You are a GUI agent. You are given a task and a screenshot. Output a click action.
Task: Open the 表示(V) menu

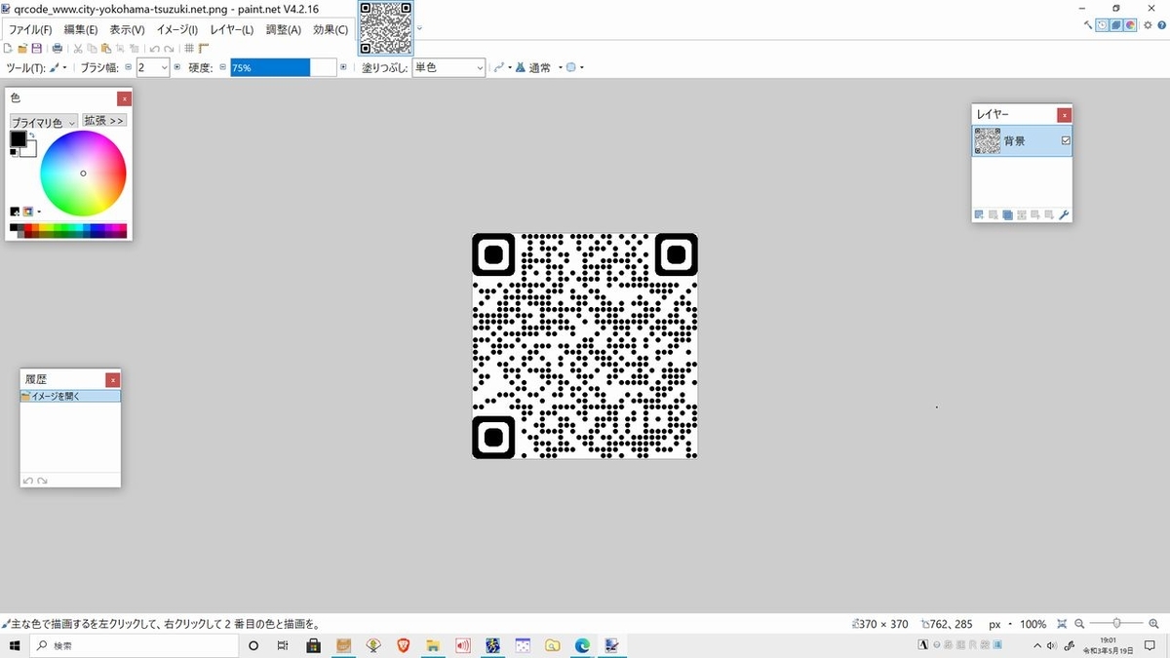tap(127, 29)
